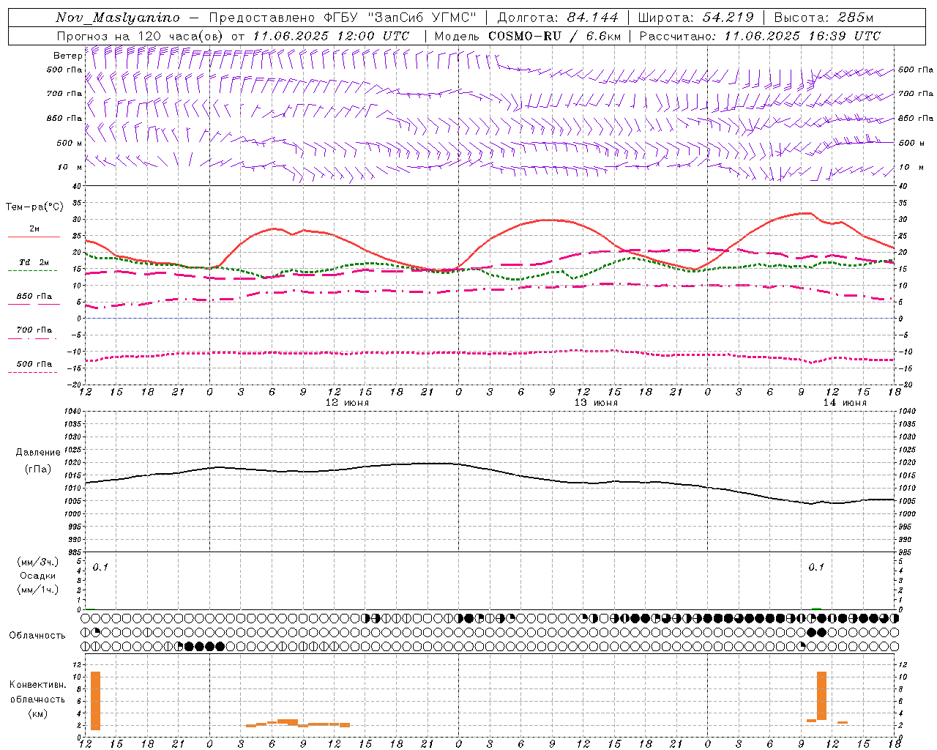Click the '(км)' unit label under convective cloud
The image size is (937, 750).
(x=38, y=713)
